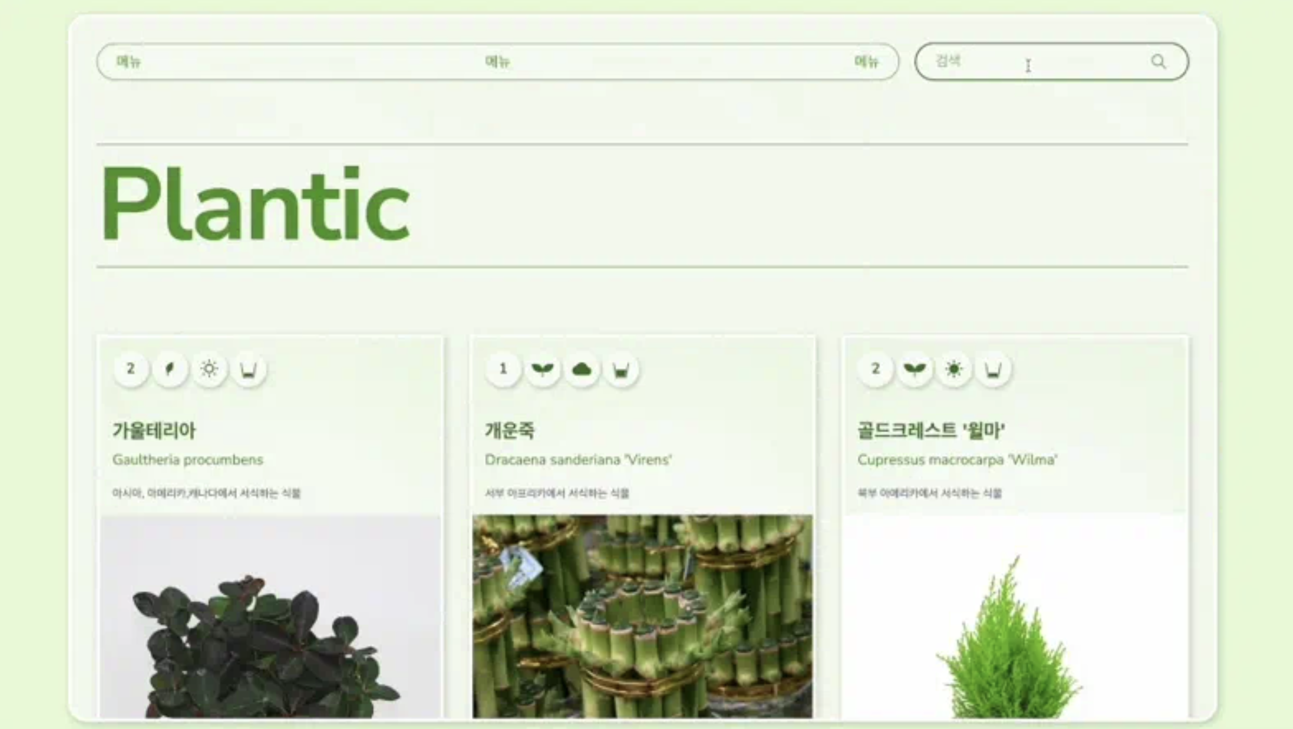Image resolution: width=1293 pixels, height=729 pixels.
Task: Click the water cup icon on 골드크레스트 card
Action: click(x=993, y=369)
